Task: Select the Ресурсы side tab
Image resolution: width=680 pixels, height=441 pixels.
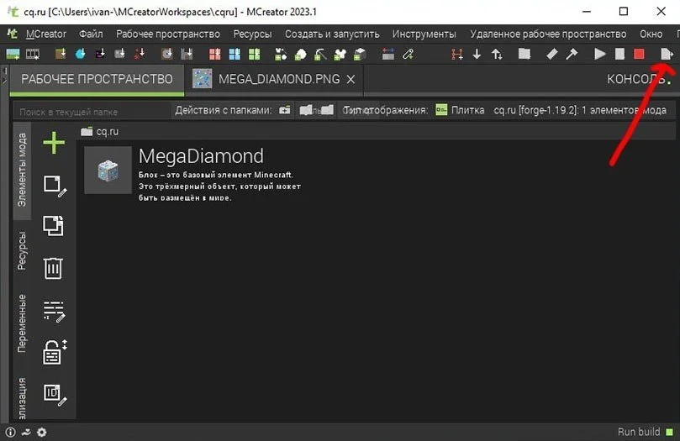Action: point(22,251)
